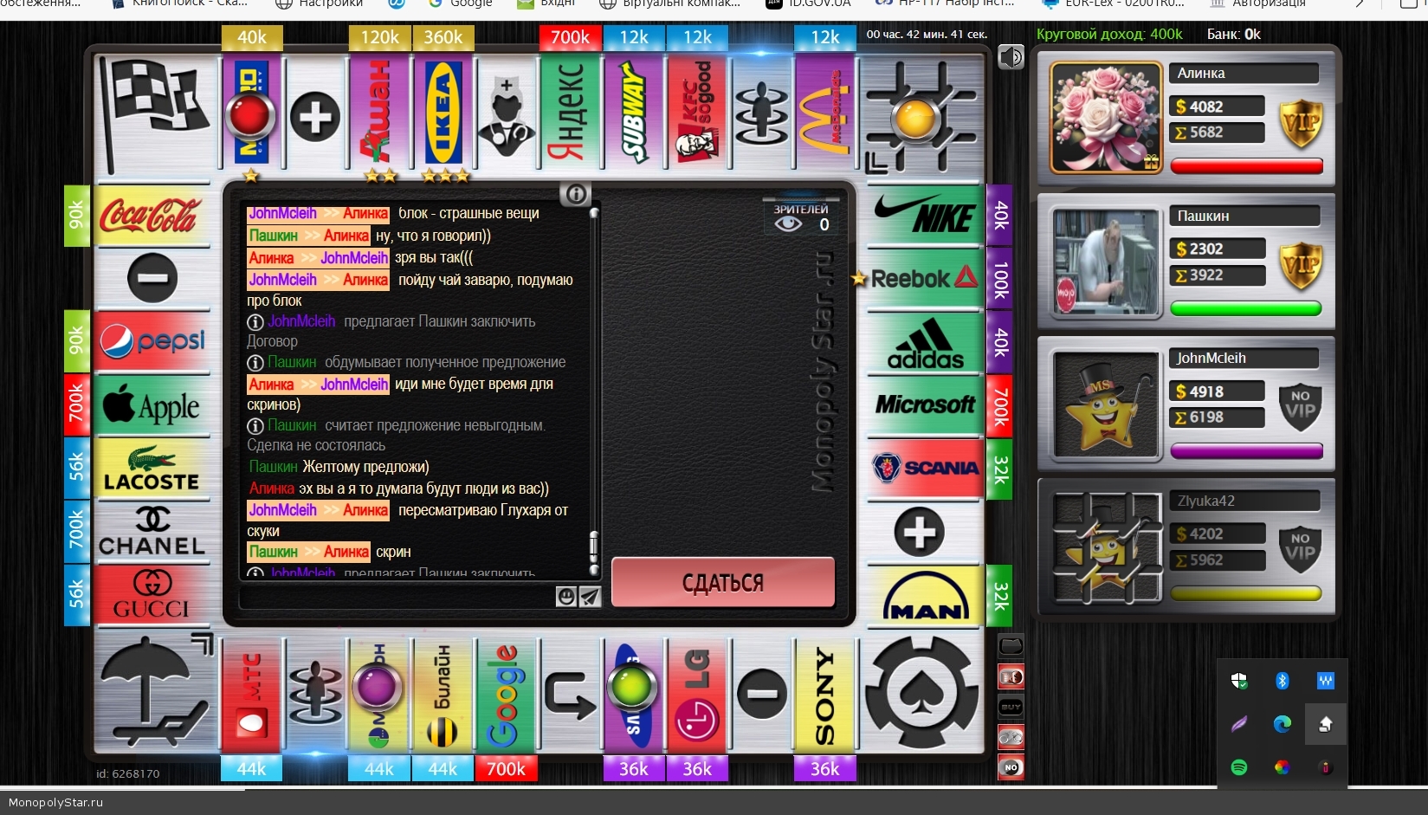
Task: Toggle the BUY auto-buy button
Action: tap(1011, 707)
